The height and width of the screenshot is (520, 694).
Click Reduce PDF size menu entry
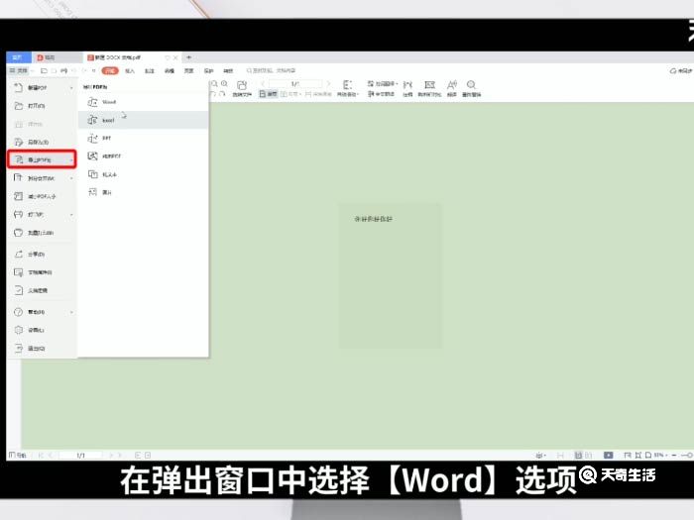[x=42, y=196]
